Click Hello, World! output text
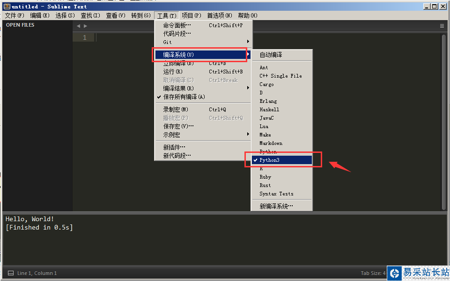The image size is (450, 281). click(30, 219)
